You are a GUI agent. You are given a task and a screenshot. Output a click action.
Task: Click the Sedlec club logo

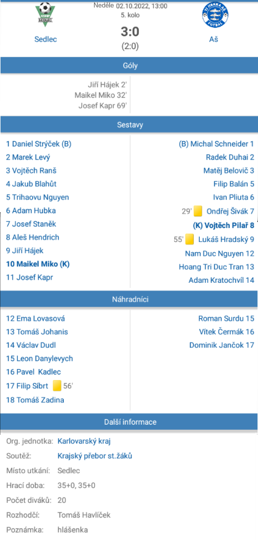click(45, 14)
